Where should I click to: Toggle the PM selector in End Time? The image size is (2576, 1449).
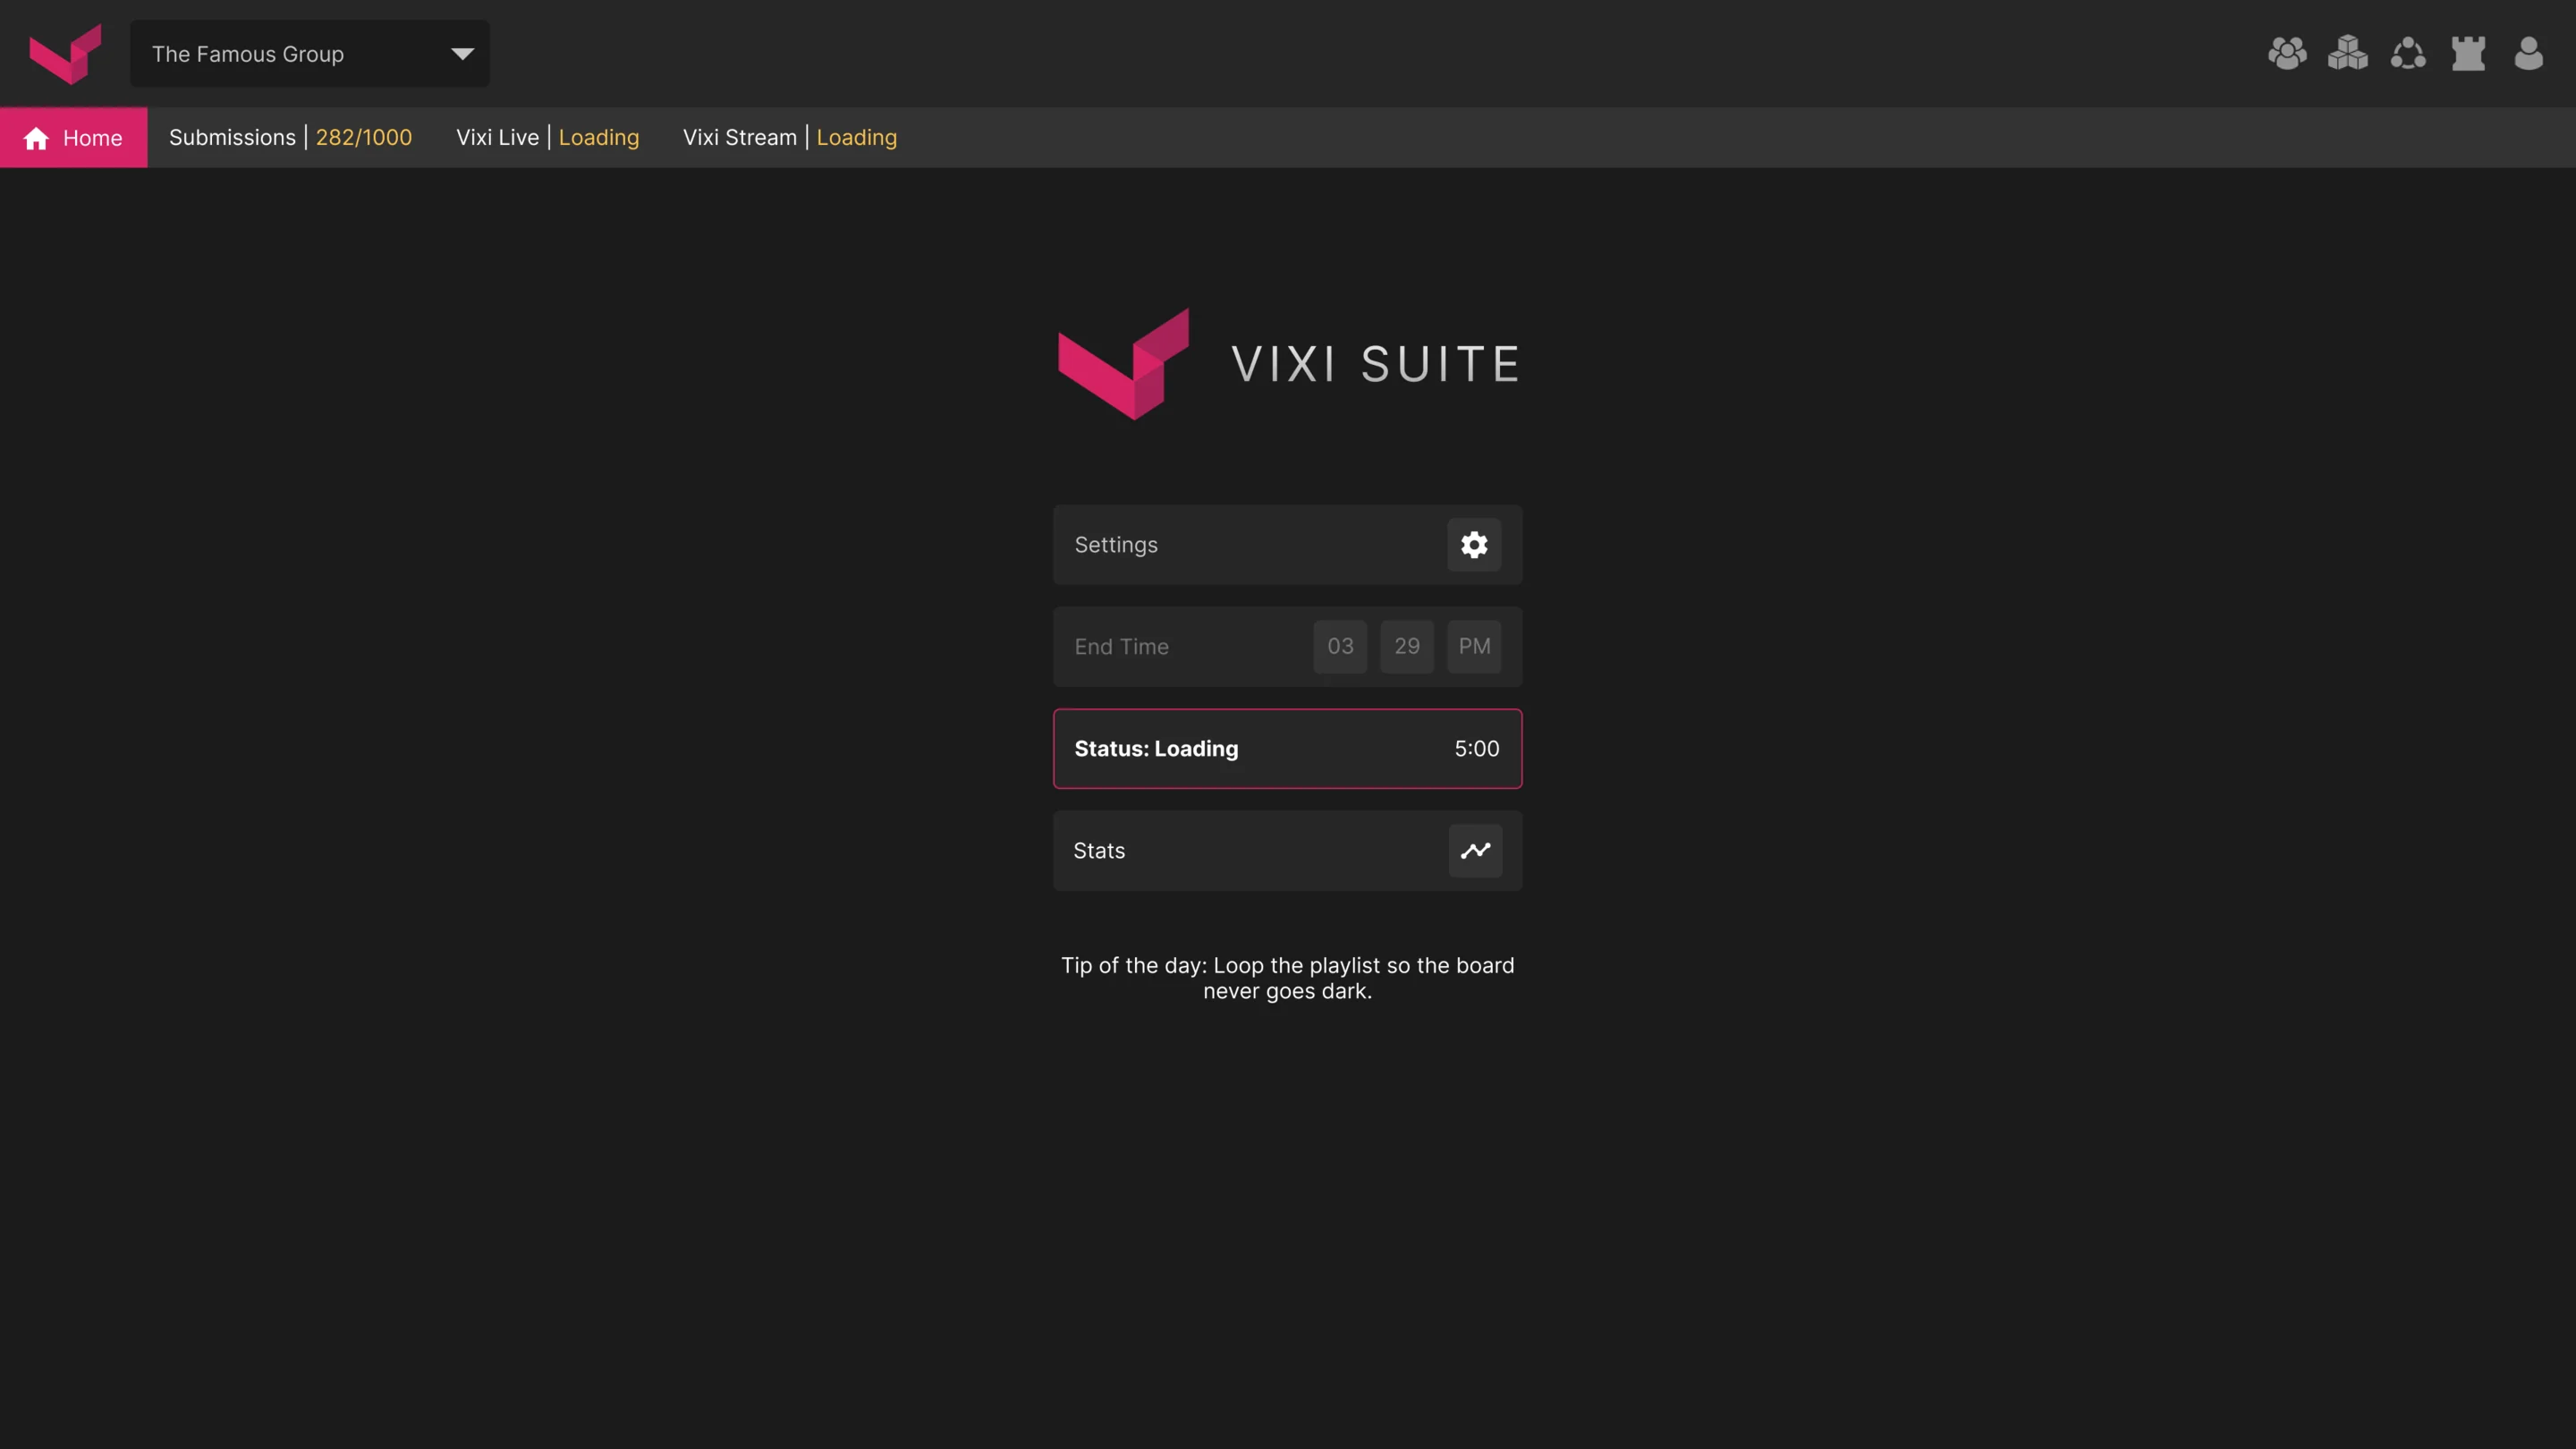[x=1474, y=647]
